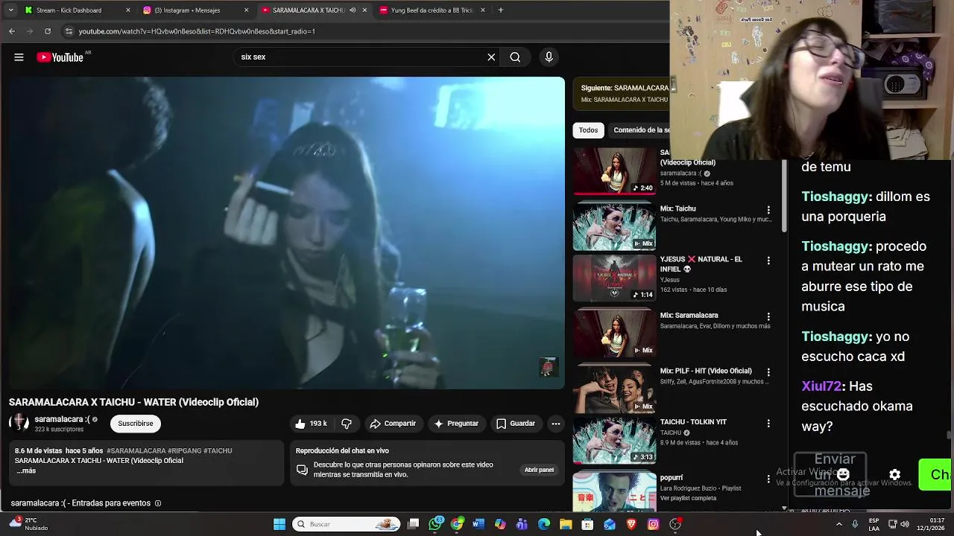Expand the description with ...más
The height and width of the screenshot is (536, 954).
(26, 470)
